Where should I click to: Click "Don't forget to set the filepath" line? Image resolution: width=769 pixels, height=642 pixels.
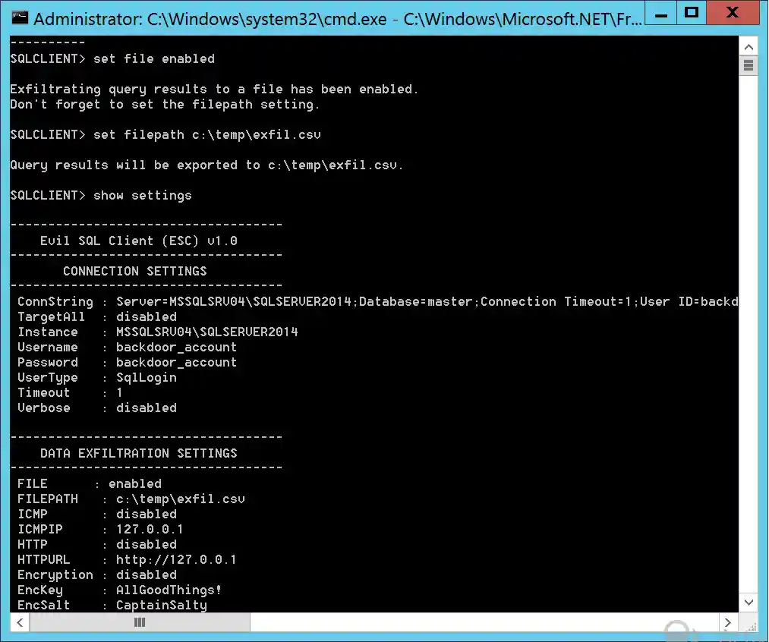(165, 105)
